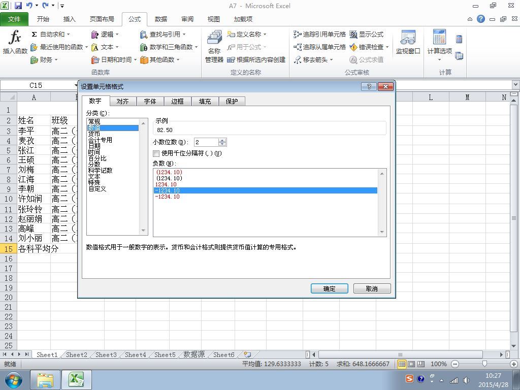The height and width of the screenshot is (390, 520).
Task: Click Remove Arrows (移去箭头) icon
Action: point(298,60)
